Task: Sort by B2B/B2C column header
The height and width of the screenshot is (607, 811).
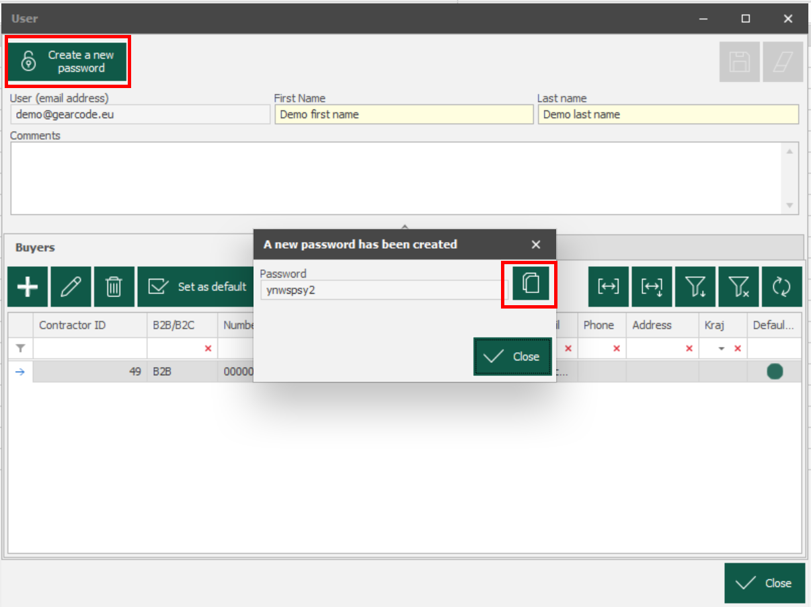Action: (182, 325)
